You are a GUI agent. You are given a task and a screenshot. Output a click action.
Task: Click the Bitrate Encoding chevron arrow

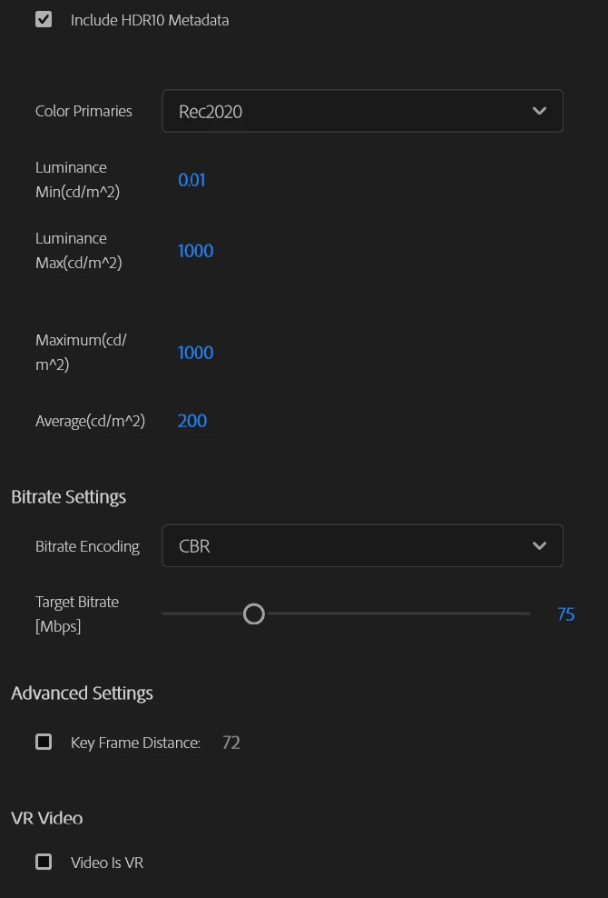[x=539, y=545]
